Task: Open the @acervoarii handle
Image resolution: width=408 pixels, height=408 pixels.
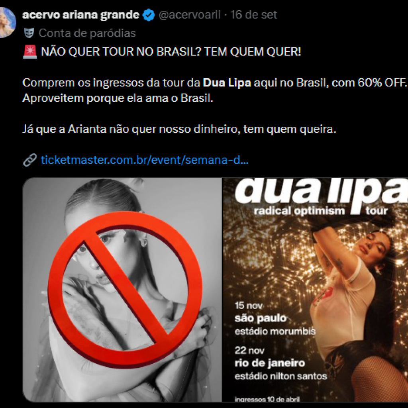Action: coord(189,15)
